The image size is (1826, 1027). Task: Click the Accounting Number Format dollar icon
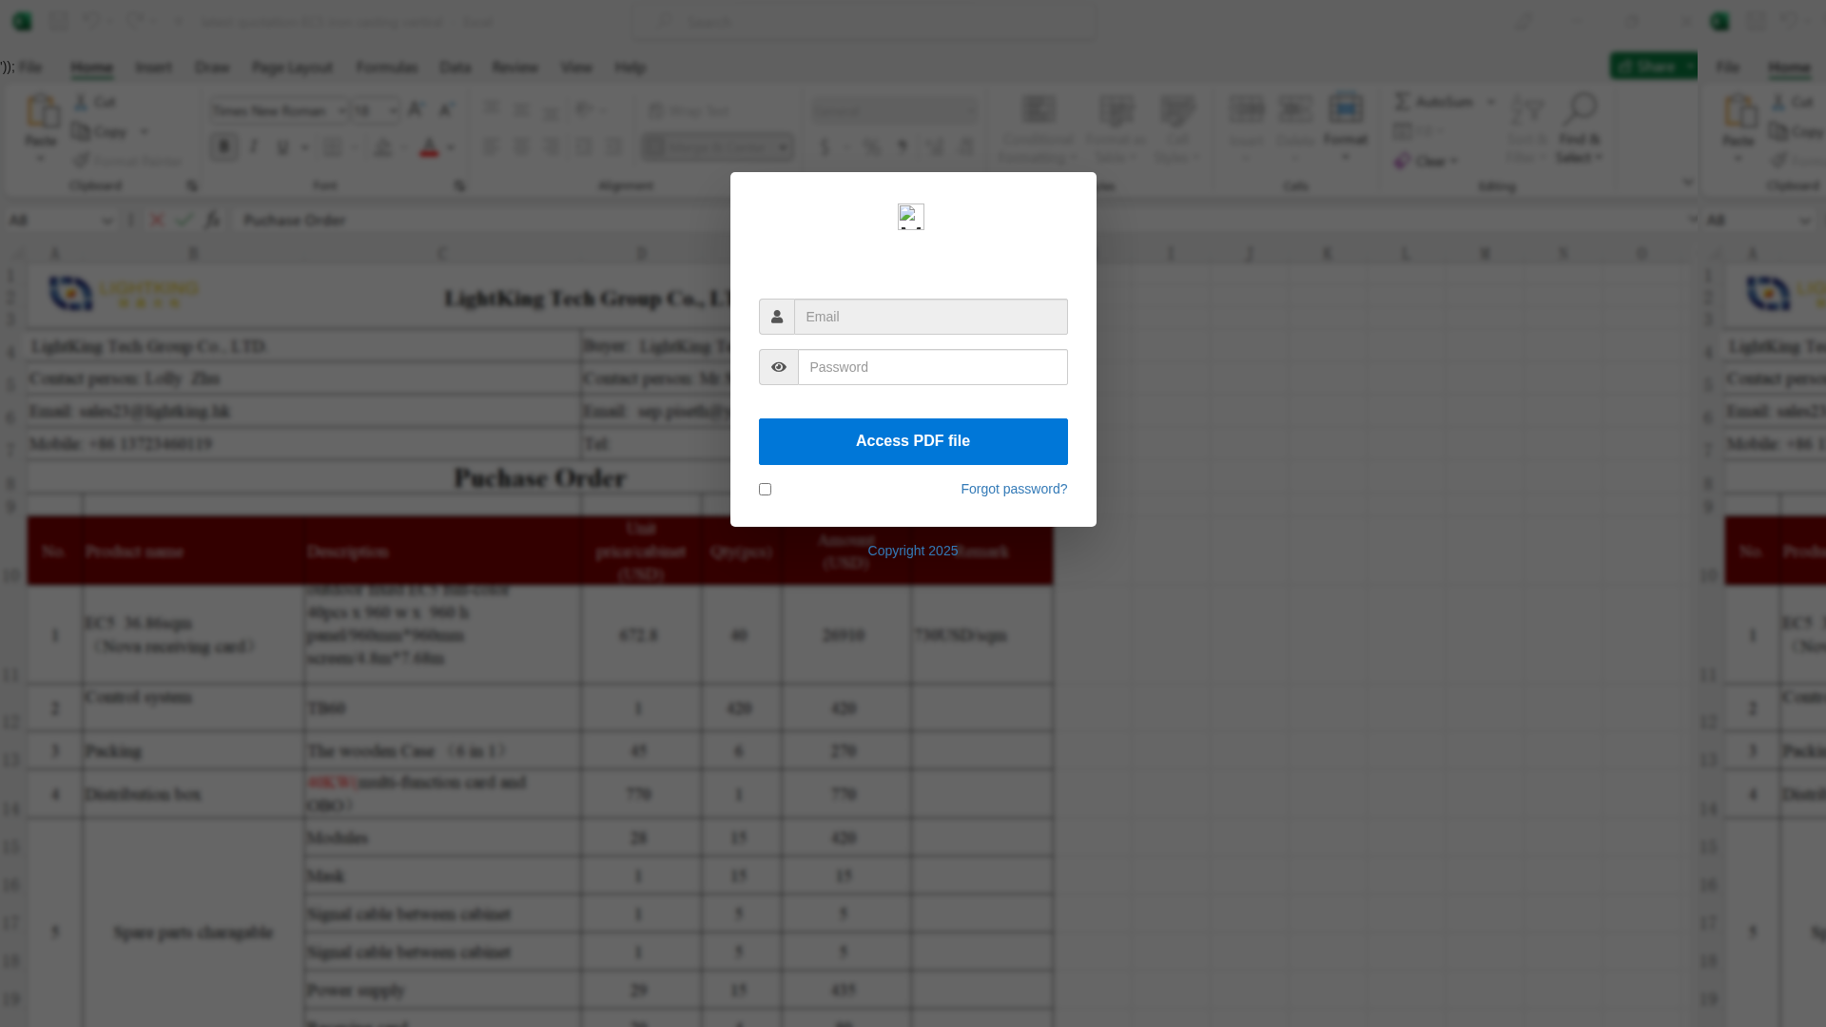825,147
